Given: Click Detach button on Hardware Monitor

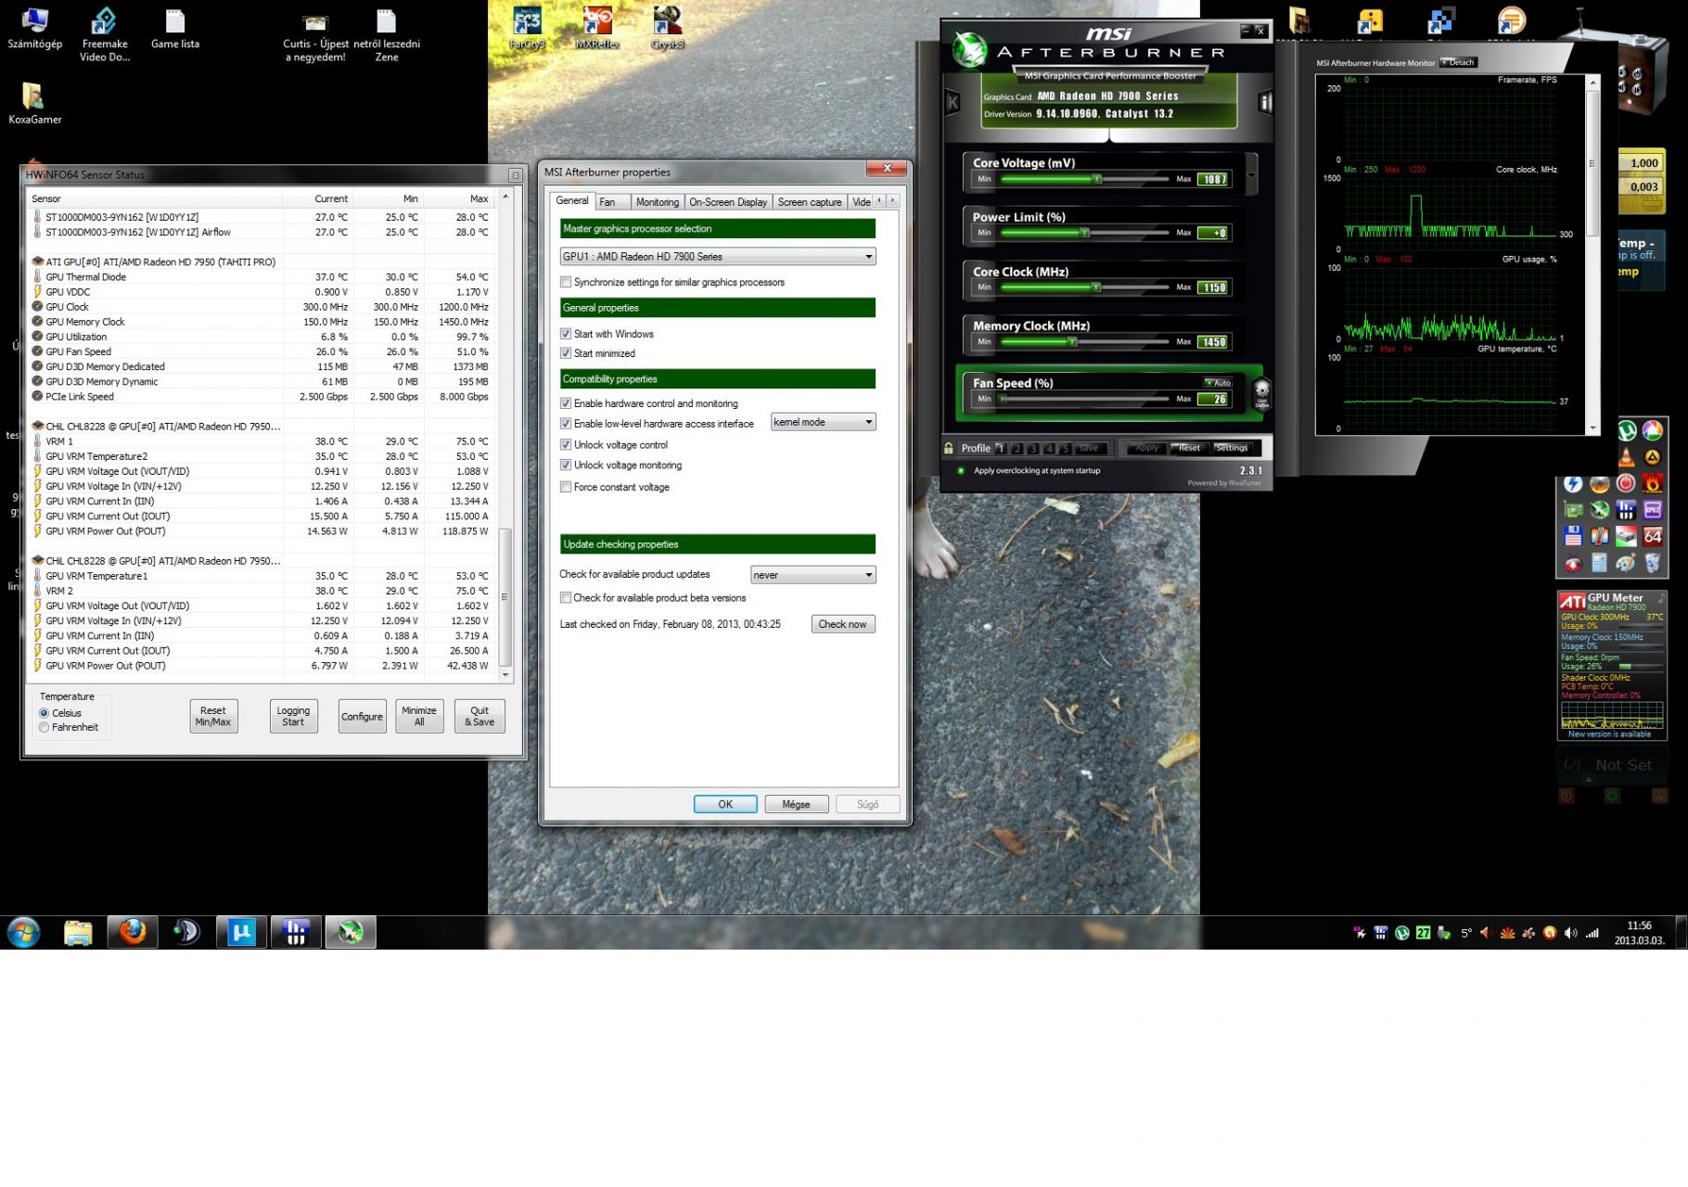Looking at the screenshot, I should click(1458, 63).
